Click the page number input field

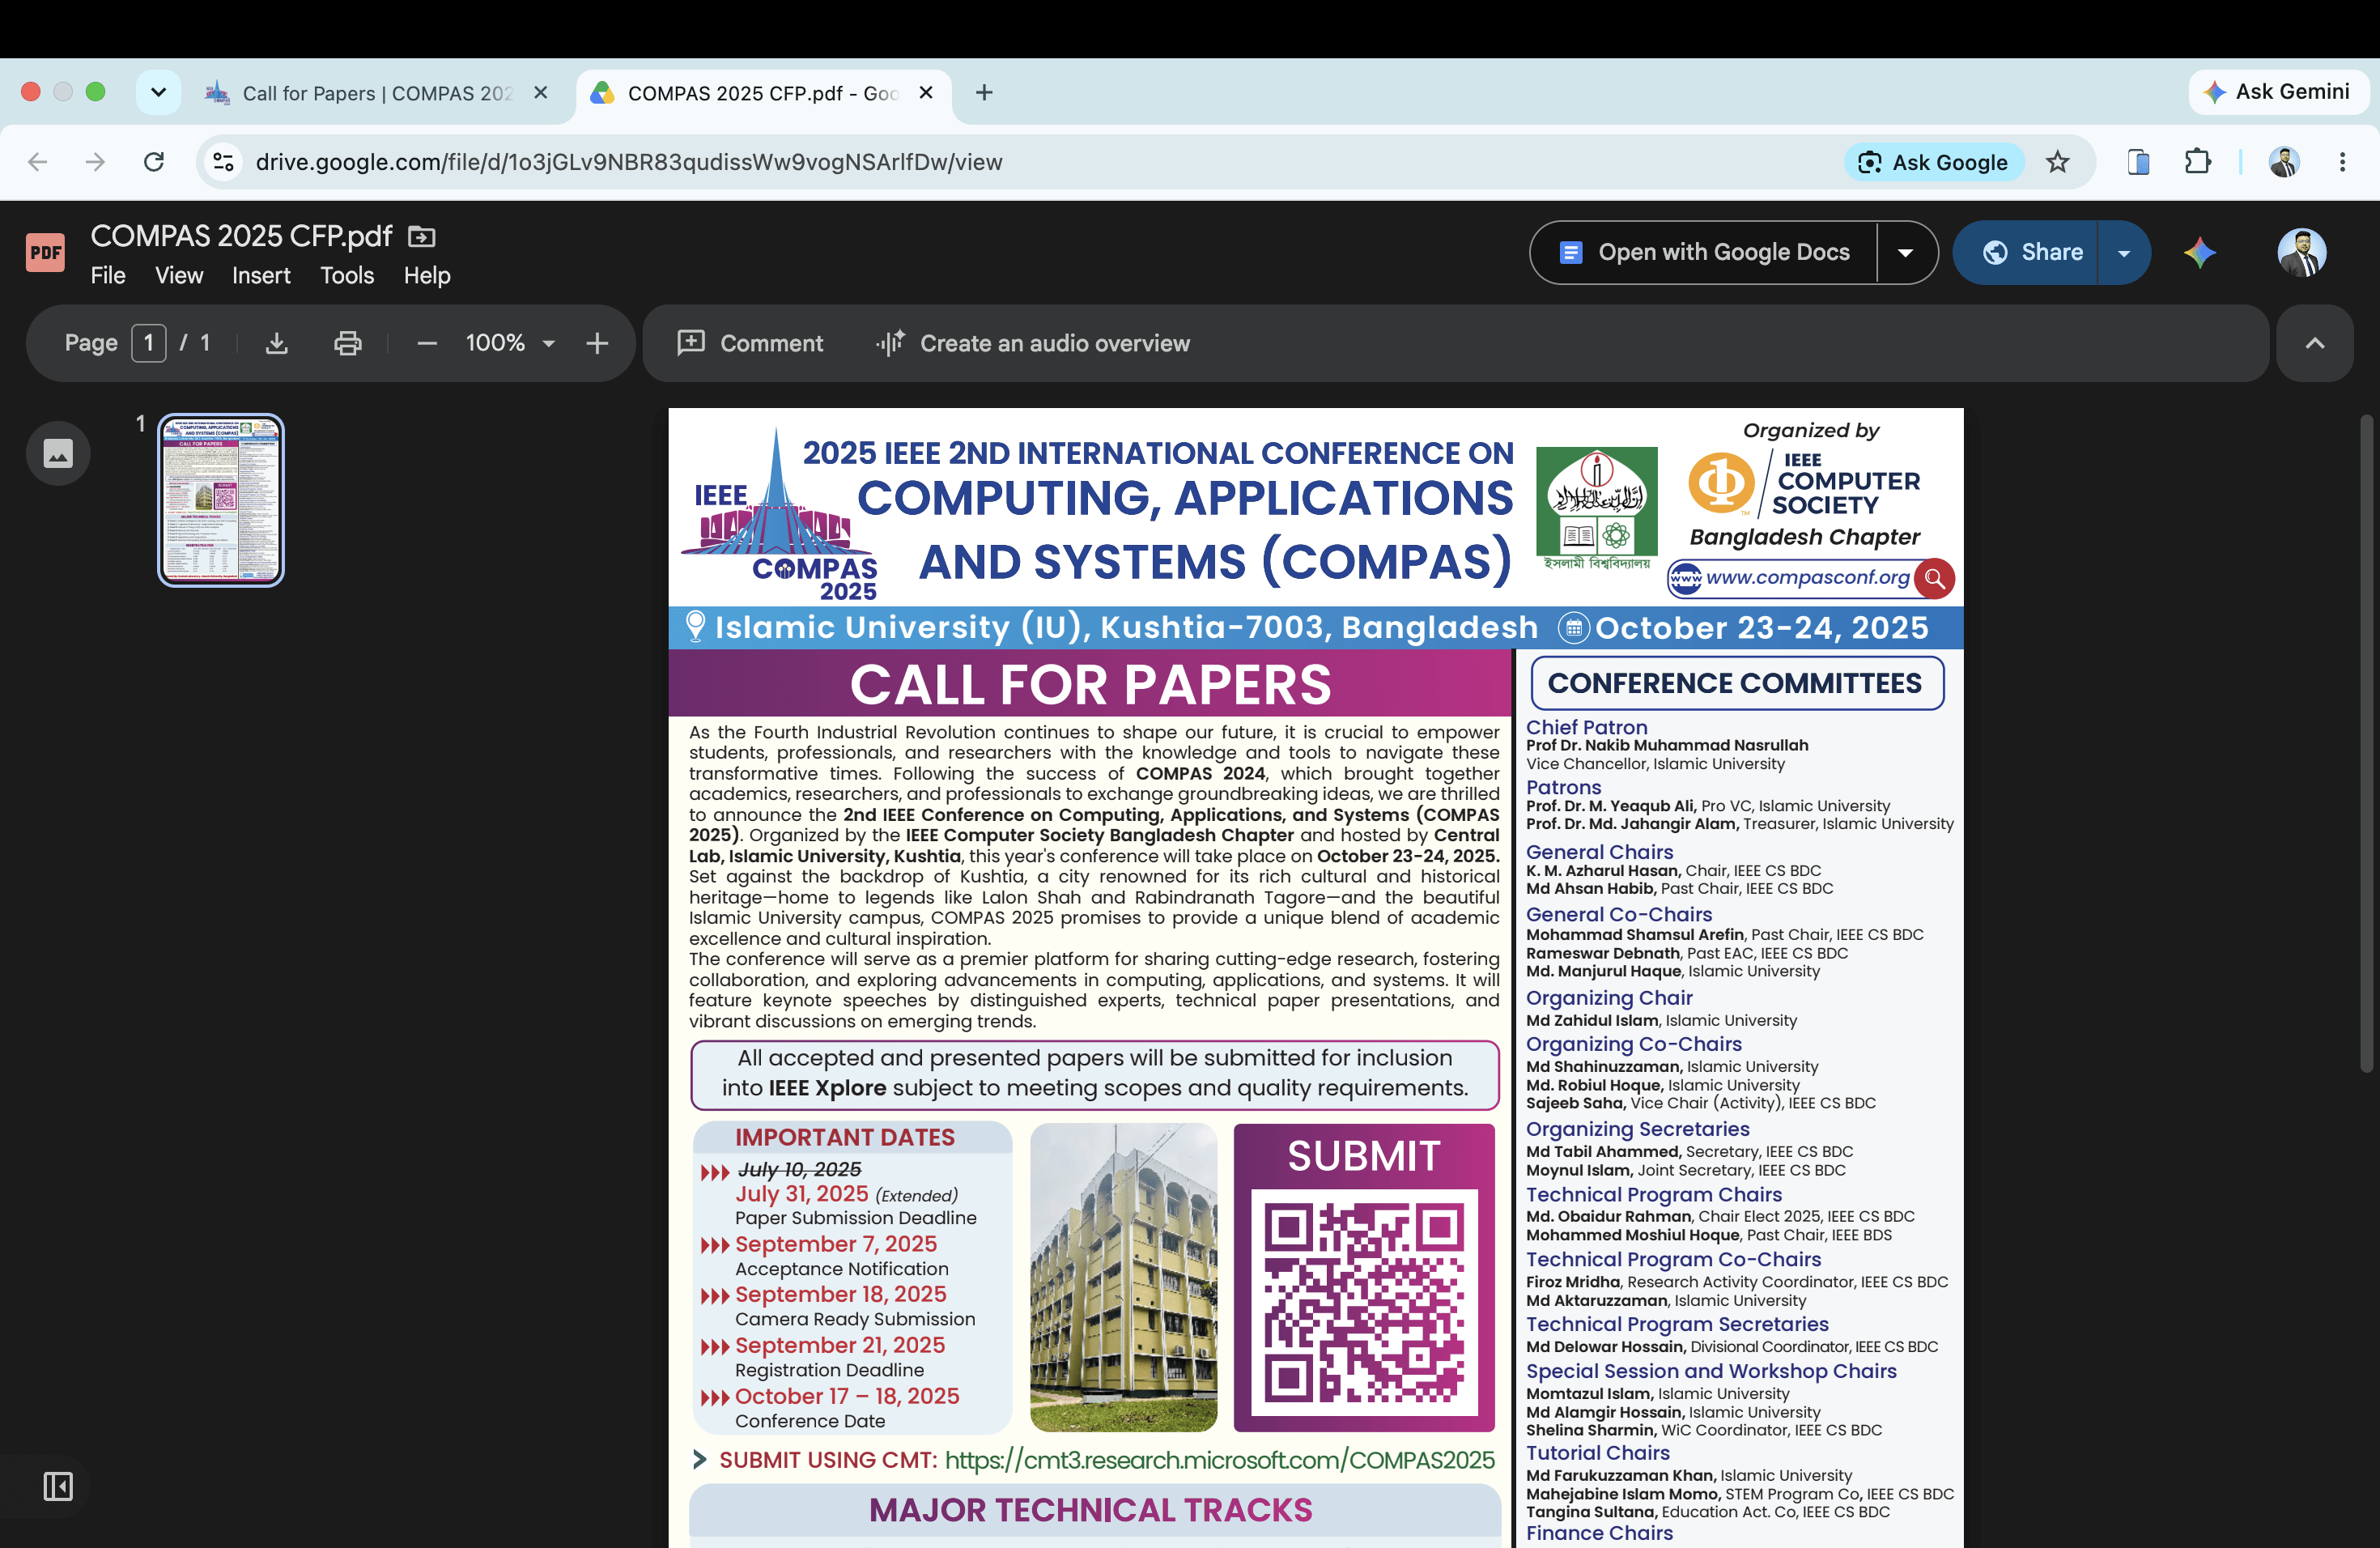coord(149,343)
